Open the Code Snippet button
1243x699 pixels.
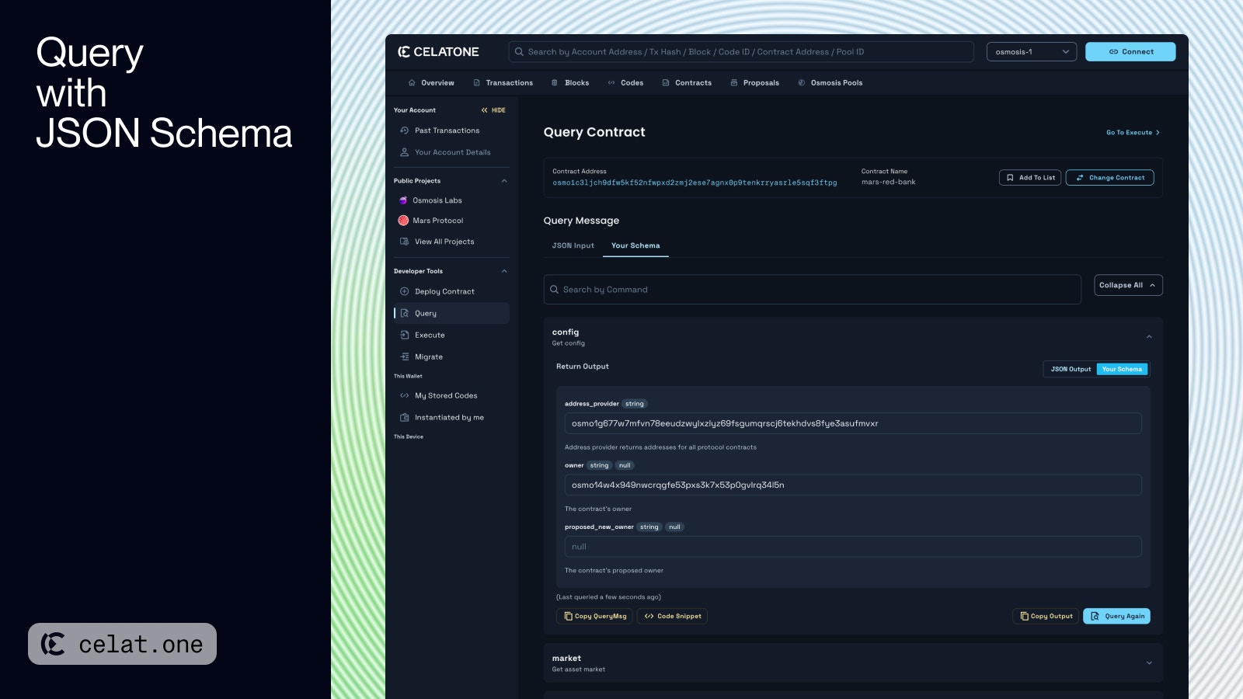click(x=672, y=616)
